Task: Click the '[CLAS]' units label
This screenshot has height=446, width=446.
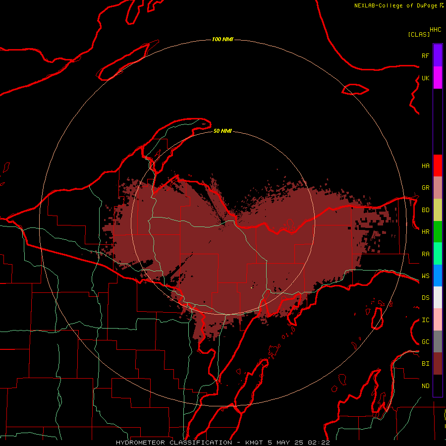Action: [x=419, y=34]
